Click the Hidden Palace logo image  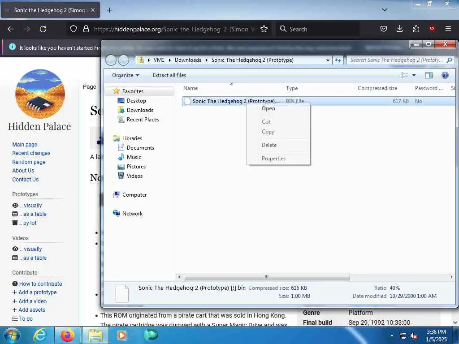(40, 94)
